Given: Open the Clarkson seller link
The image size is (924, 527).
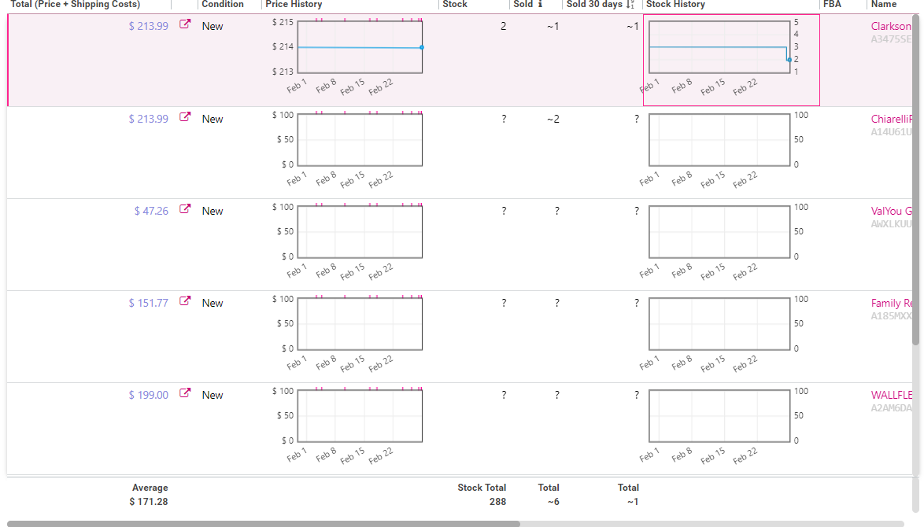Looking at the screenshot, I should [x=891, y=26].
